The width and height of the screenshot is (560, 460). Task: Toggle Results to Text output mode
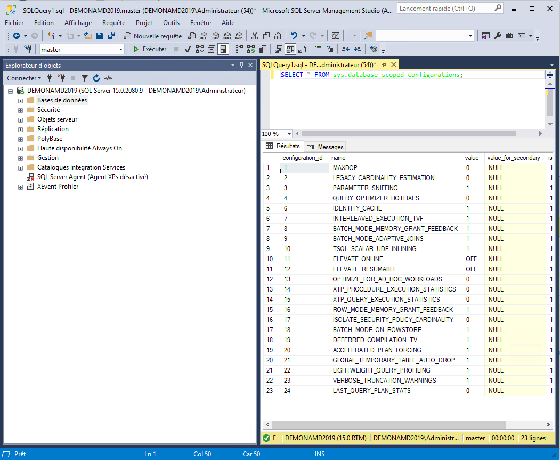(279, 49)
